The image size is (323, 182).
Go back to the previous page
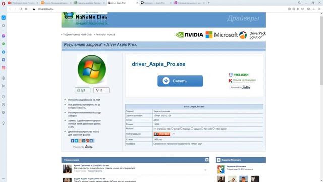click(10, 9)
